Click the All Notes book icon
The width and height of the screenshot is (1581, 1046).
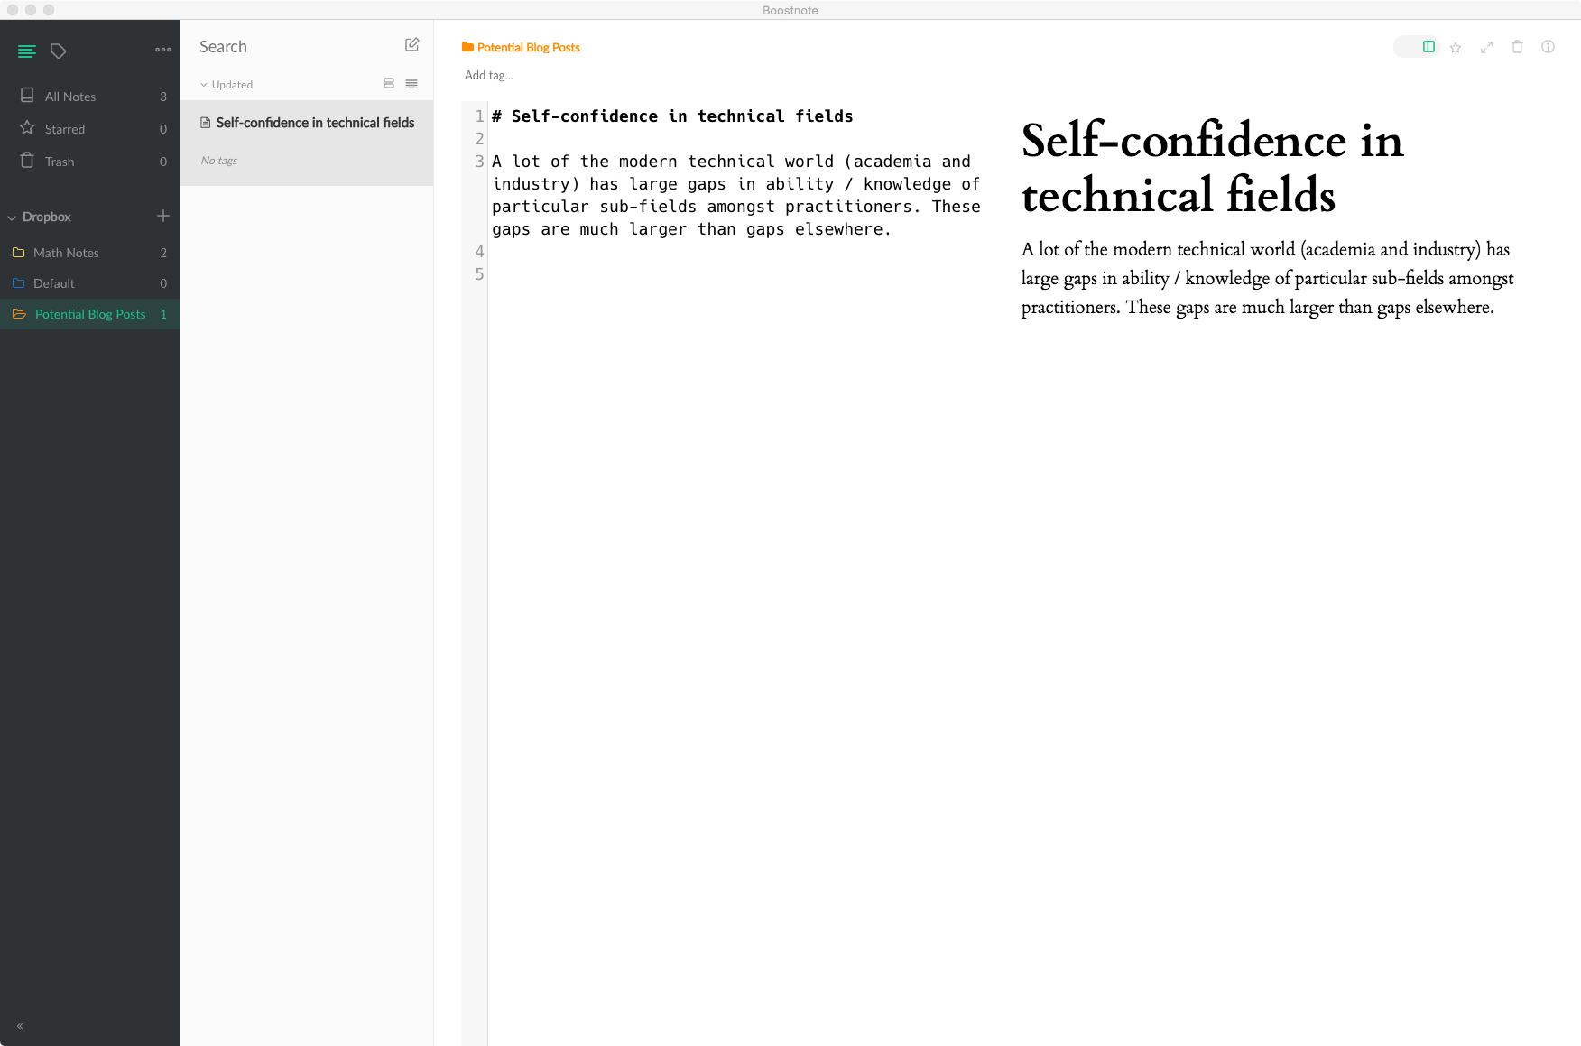pyautogui.click(x=27, y=95)
